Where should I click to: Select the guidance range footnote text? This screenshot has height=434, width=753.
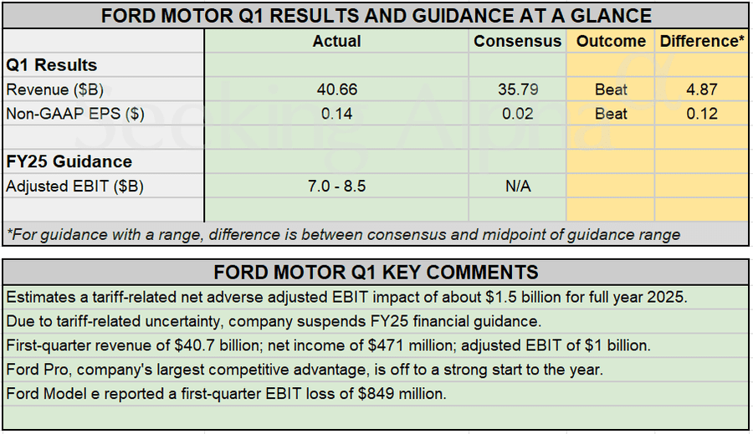(x=343, y=235)
